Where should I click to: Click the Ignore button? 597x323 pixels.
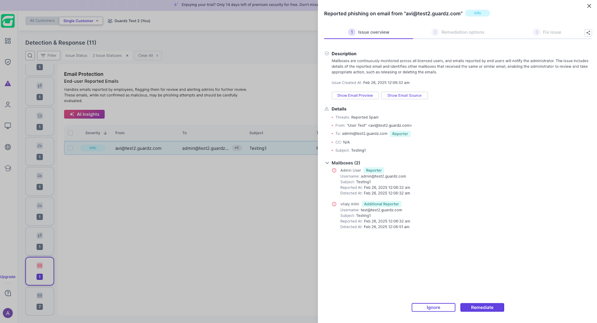pyautogui.click(x=434, y=307)
